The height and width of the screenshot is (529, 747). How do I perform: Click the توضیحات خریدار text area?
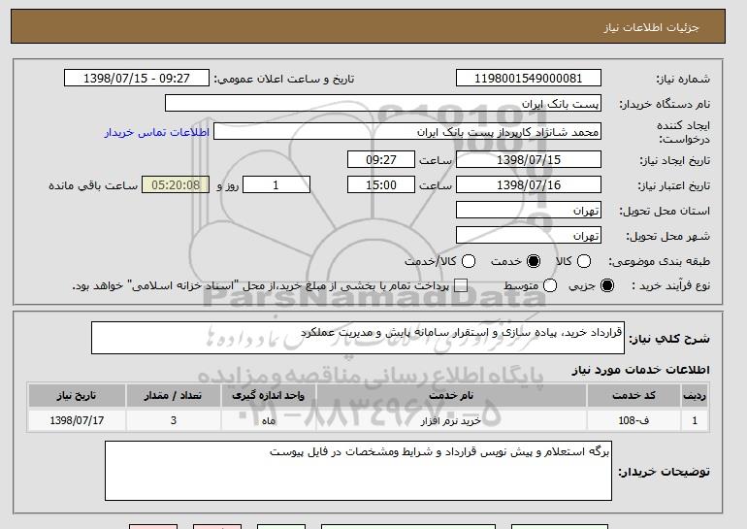[x=358, y=471]
